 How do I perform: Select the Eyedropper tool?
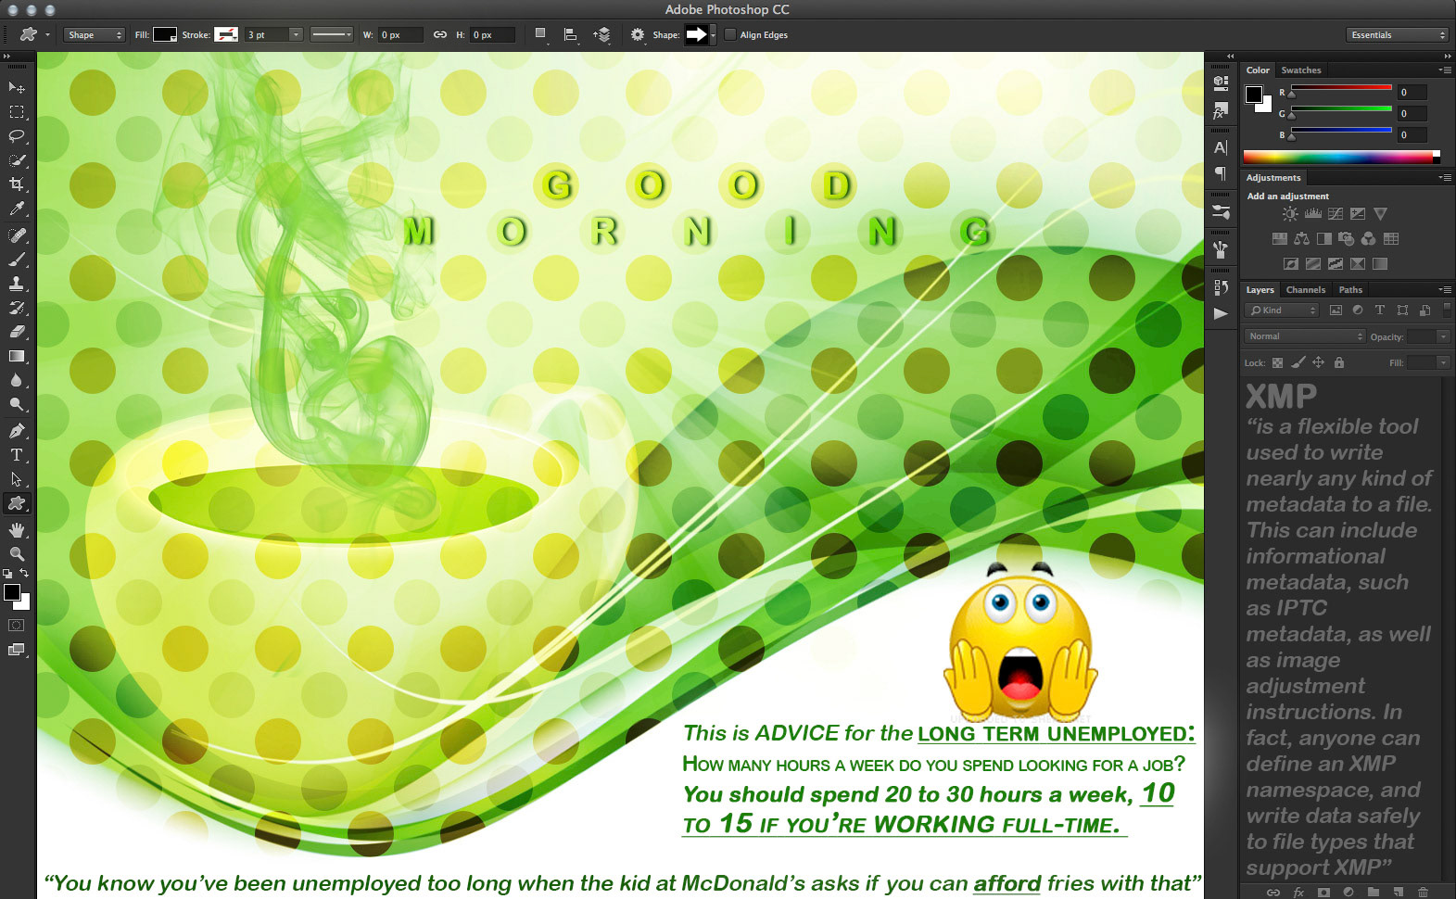[17, 209]
